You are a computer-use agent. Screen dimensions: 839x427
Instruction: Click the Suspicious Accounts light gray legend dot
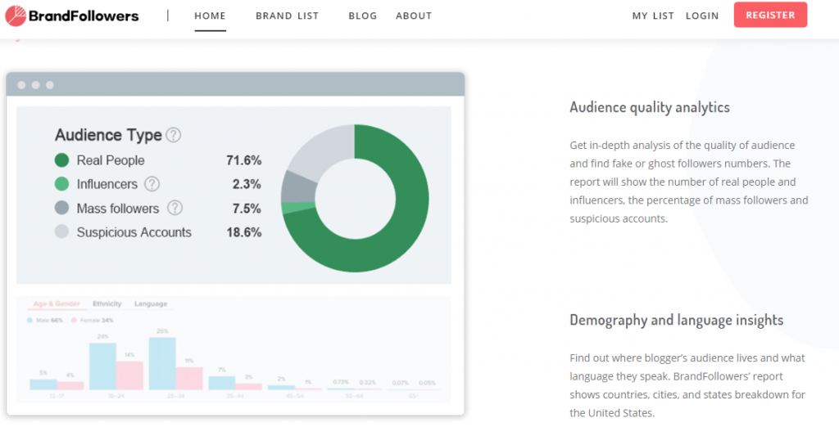pyautogui.click(x=62, y=232)
